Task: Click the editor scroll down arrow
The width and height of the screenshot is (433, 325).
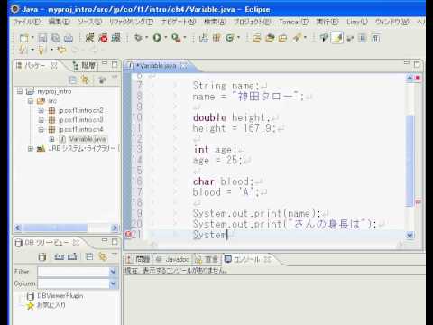Action: pos(410,235)
